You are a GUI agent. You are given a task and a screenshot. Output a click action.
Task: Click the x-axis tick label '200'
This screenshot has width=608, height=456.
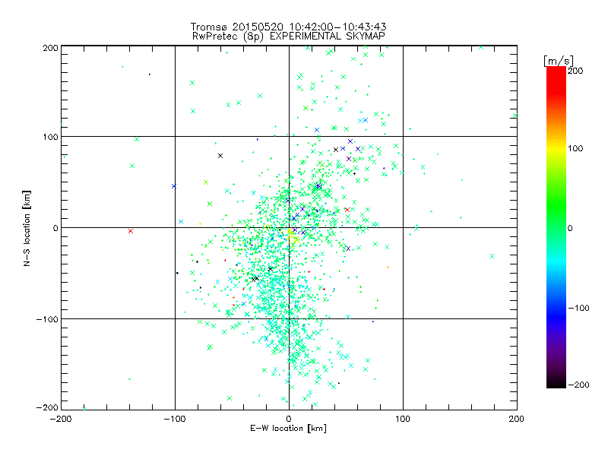click(517, 419)
